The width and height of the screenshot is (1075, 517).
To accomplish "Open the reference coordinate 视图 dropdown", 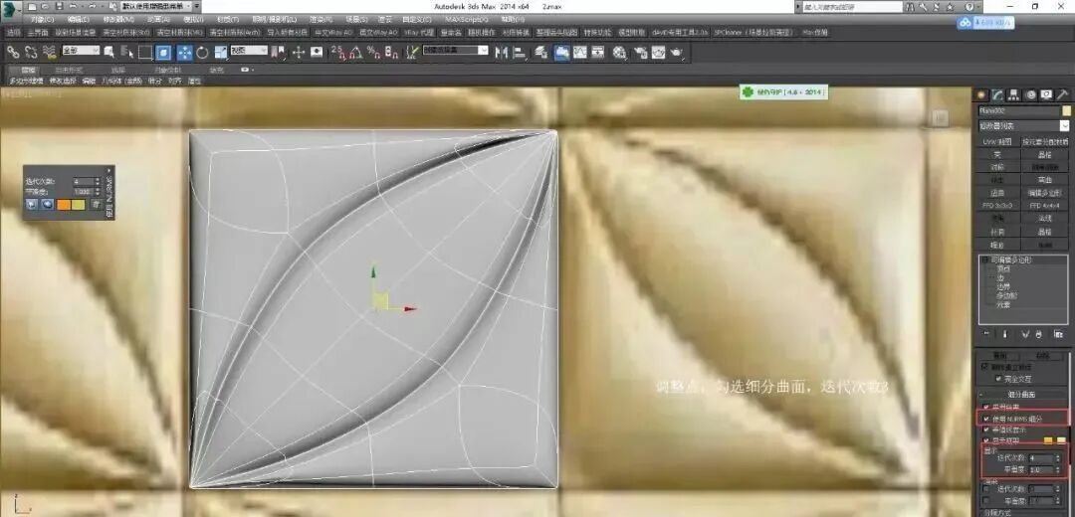I will click(248, 51).
